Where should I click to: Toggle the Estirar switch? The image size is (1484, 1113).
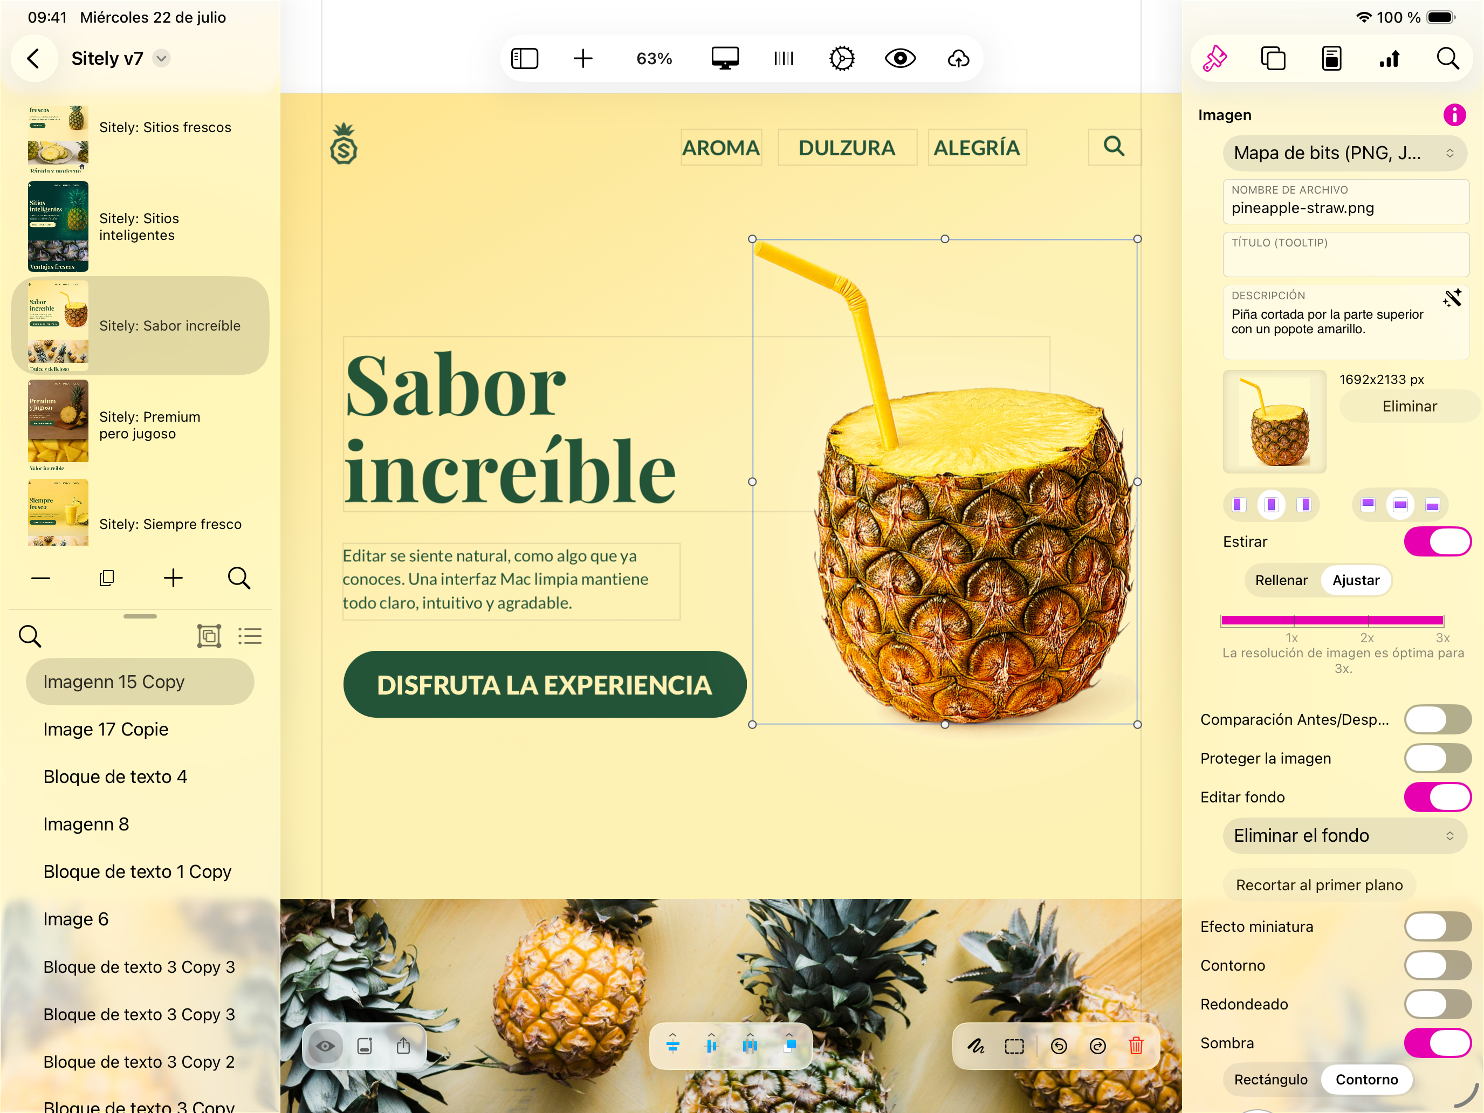(x=1437, y=541)
